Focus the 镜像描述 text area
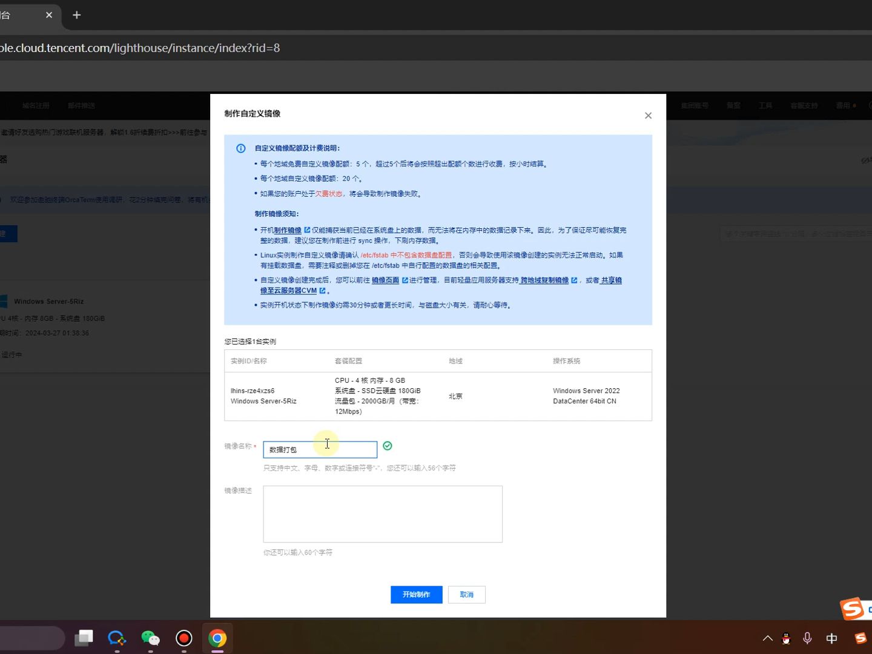 pyautogui.click(x=383, y=514)
